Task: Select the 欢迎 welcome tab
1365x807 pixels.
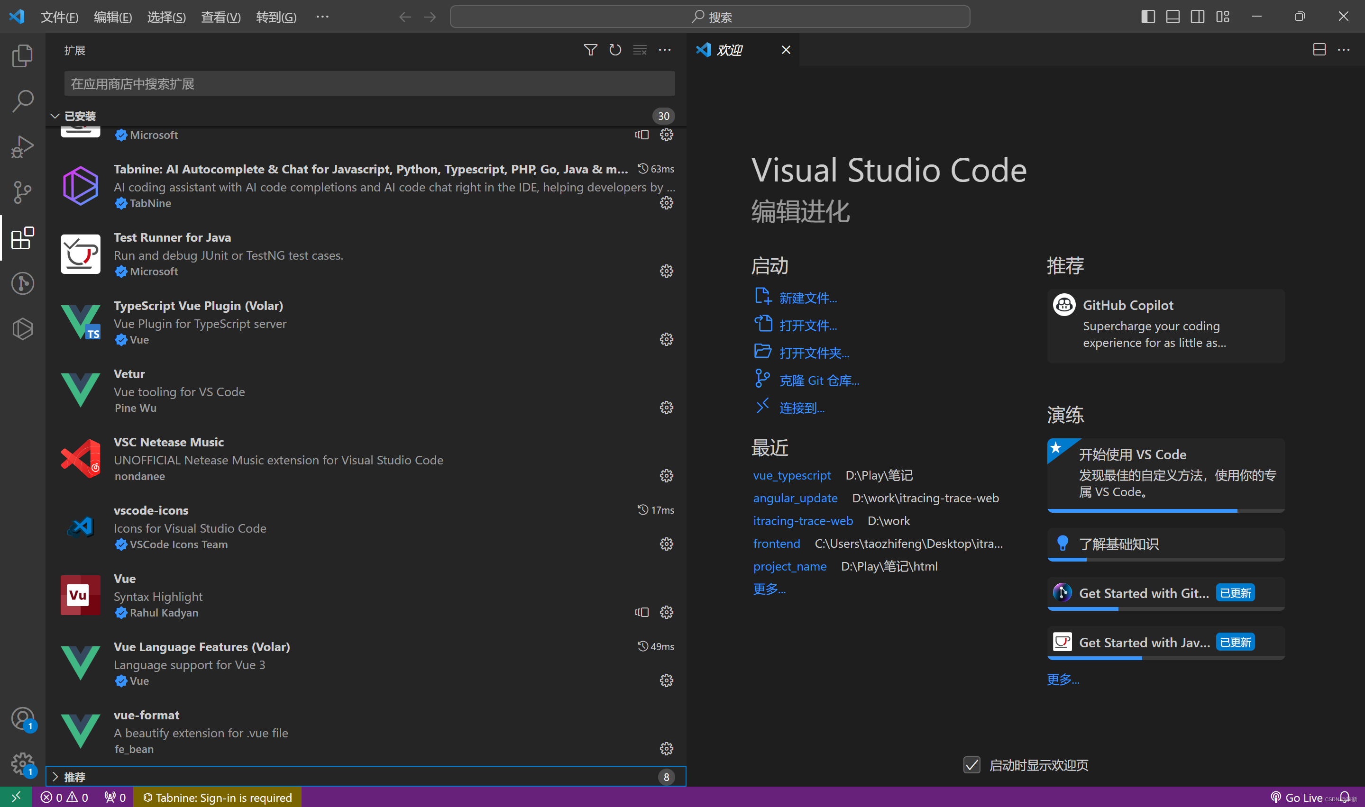Action: [x=730, y=50]
